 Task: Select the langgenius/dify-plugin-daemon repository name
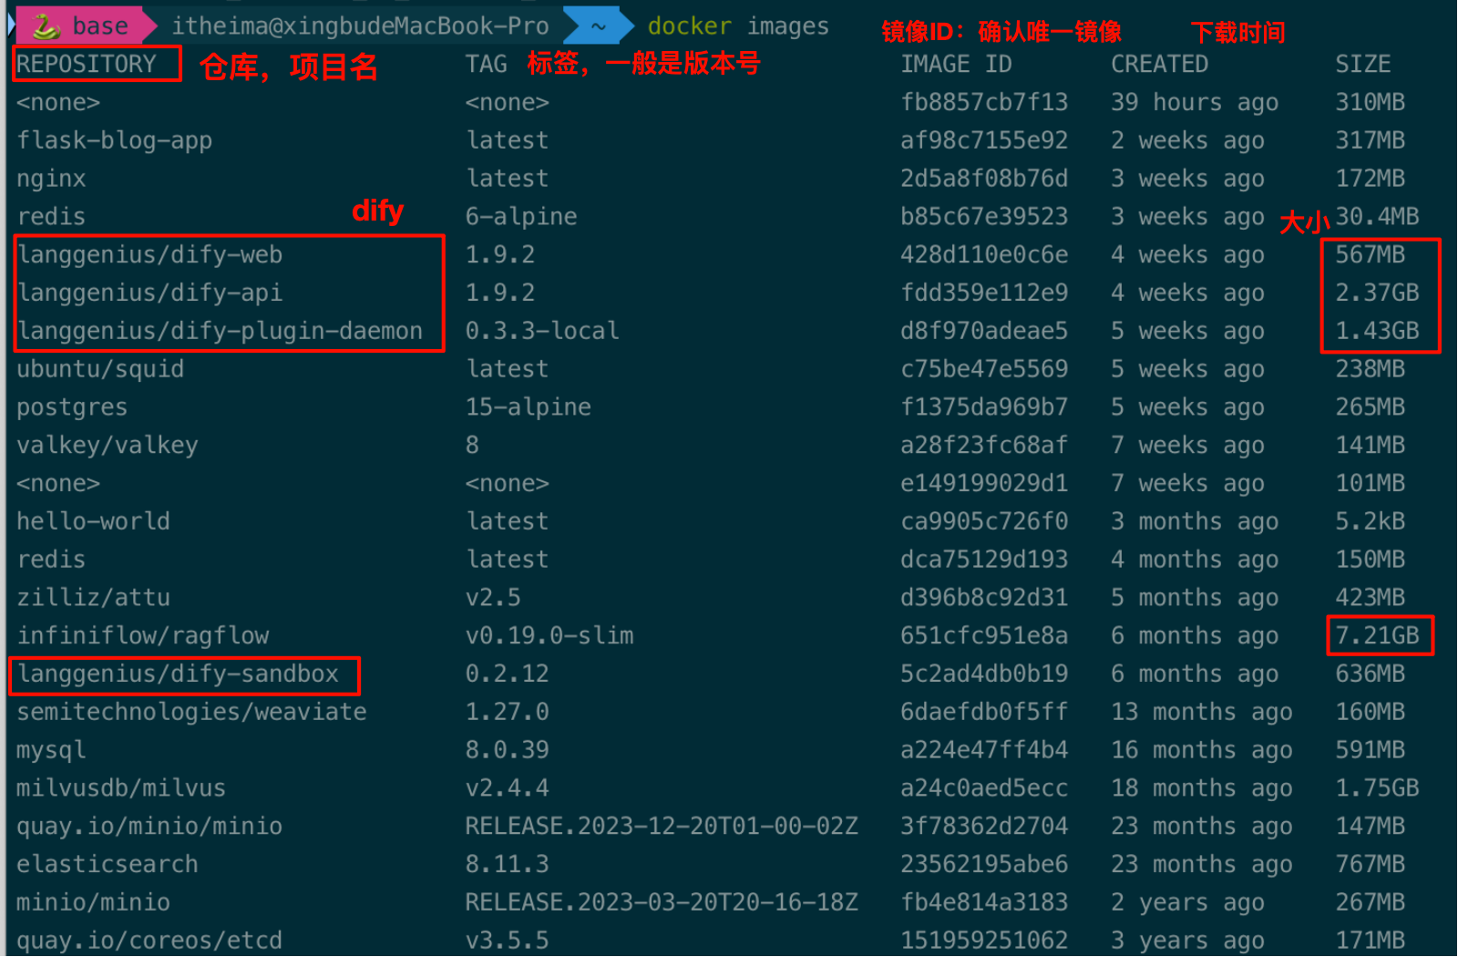coord(220,331)
